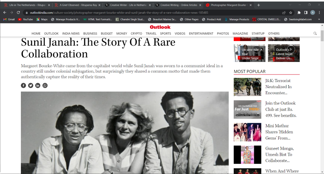324x174 pixels.
Task: Go to the VIDEOS section
Action: pos(180,33)
